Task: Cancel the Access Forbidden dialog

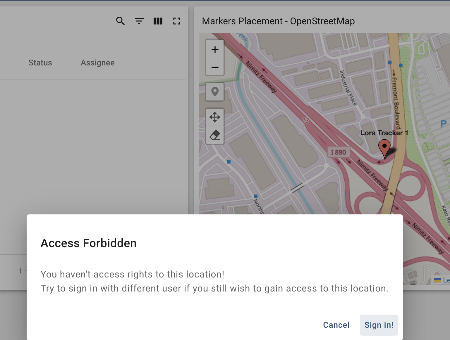Action: 336,325
